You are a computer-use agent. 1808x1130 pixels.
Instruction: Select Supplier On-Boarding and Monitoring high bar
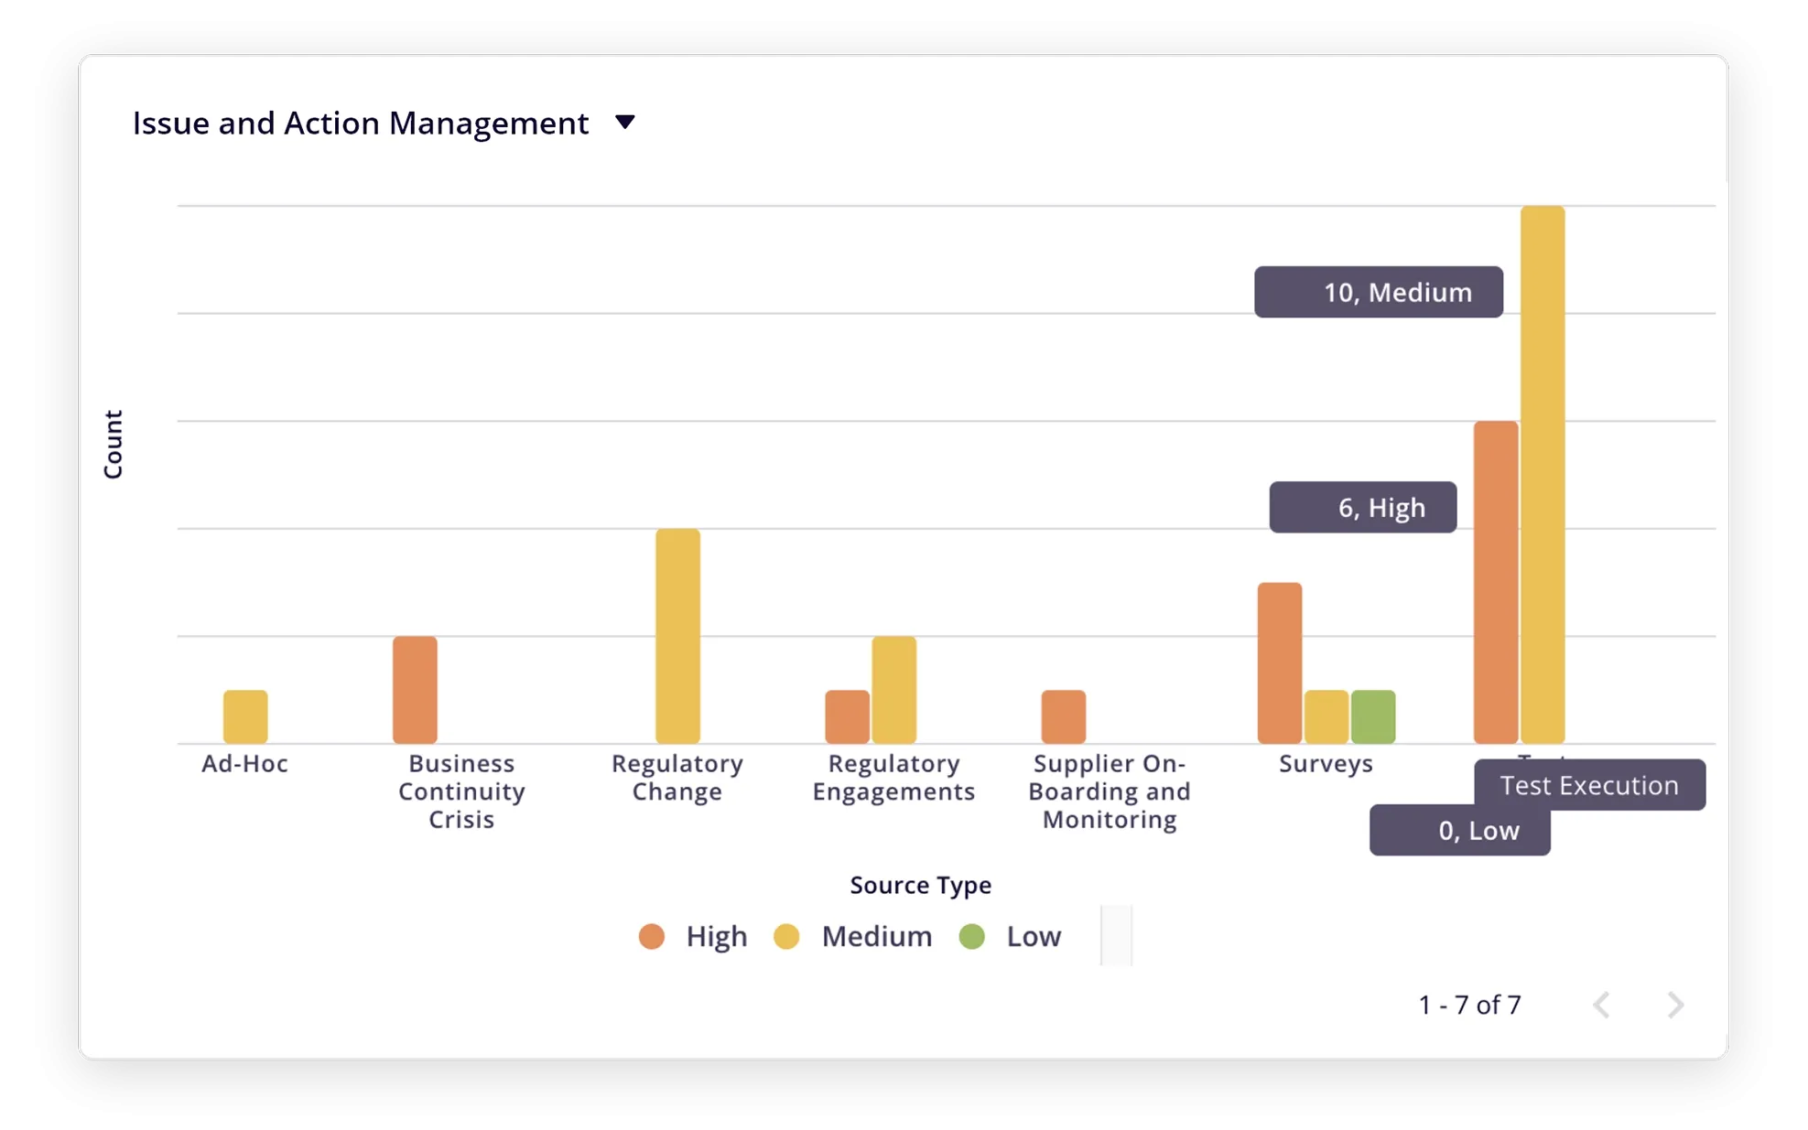click(x=1063, y=716)
